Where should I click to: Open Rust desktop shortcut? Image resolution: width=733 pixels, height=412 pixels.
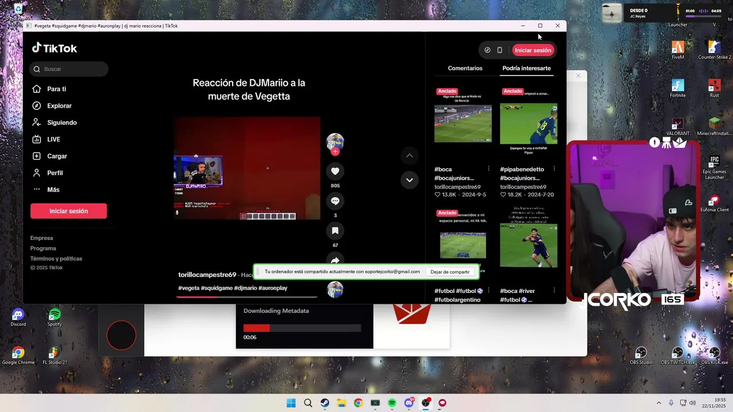[714, 89]
